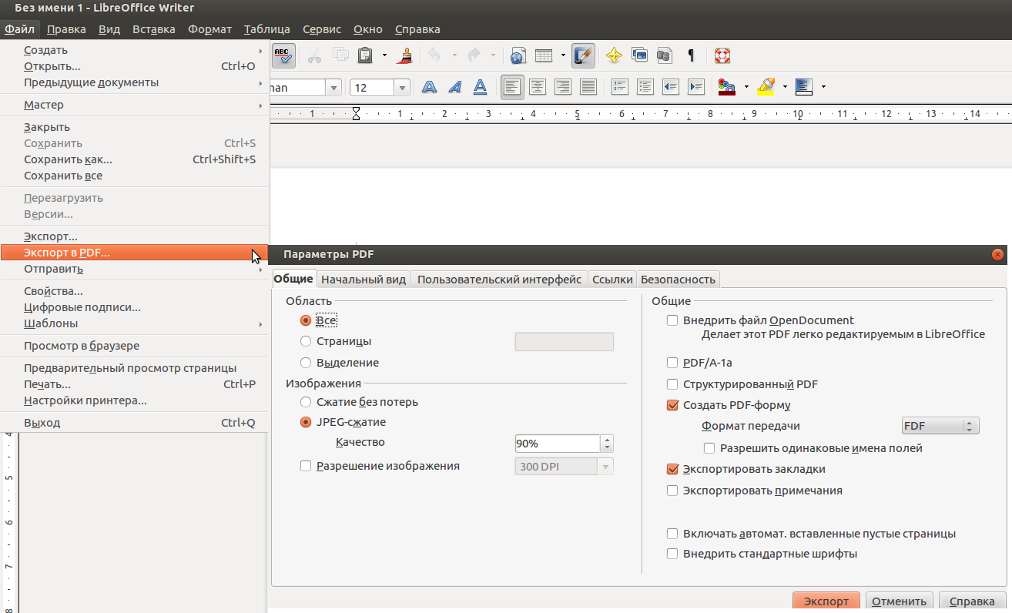Screen dimensions: 1012x613
Task: Toggle the Show Draw Functions icon
Action: point(584,55)
